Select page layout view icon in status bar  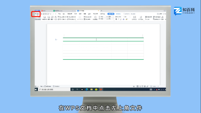point(137,86)
